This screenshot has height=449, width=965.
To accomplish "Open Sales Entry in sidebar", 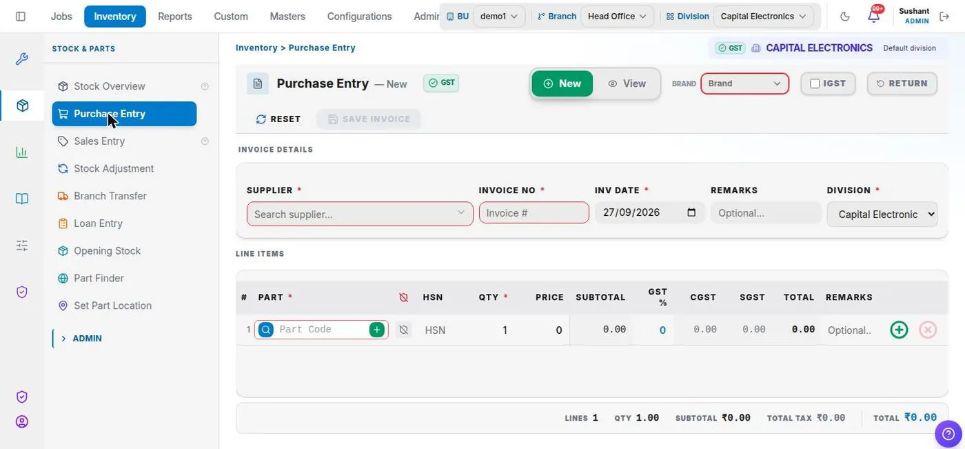I will [124, 141].
